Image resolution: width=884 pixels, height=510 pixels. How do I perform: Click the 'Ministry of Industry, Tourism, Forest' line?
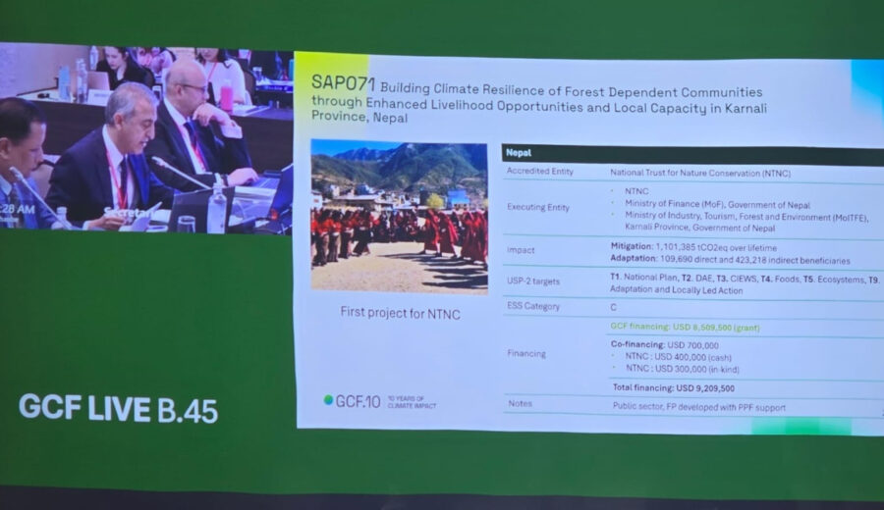pyautogui.click(x=746, y=217)
